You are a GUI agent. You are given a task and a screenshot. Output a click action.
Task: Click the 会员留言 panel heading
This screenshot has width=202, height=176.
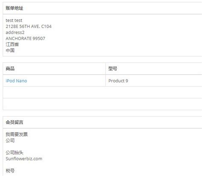coord(14,122)
